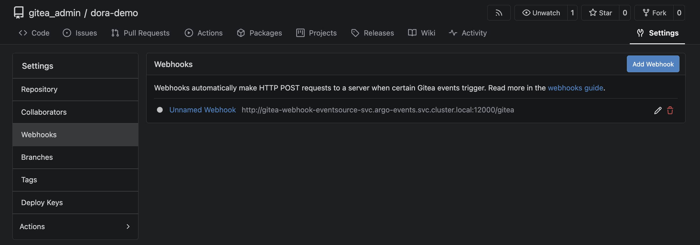Image resolution: width=700 pixels, height=245 pixels.
Task: View the Activity tab
Action: 468,33
